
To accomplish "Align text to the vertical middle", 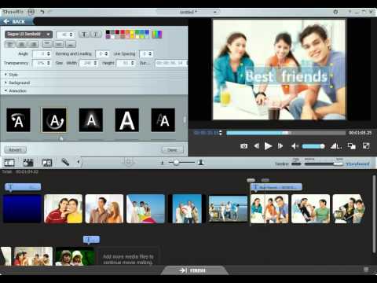I will click(59, 44).
